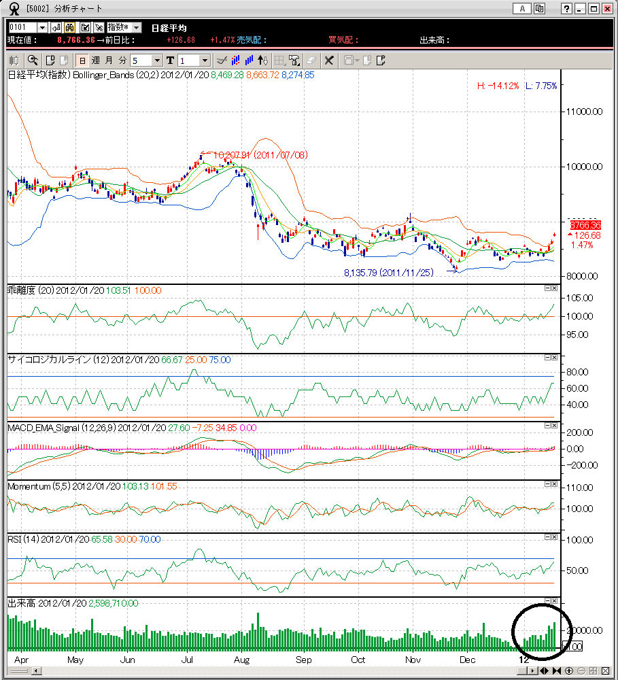Image resolution: width=618 pixels, height=680 pixels.
Task: Click the help question mark icon
Action: [x=566, y=9]
